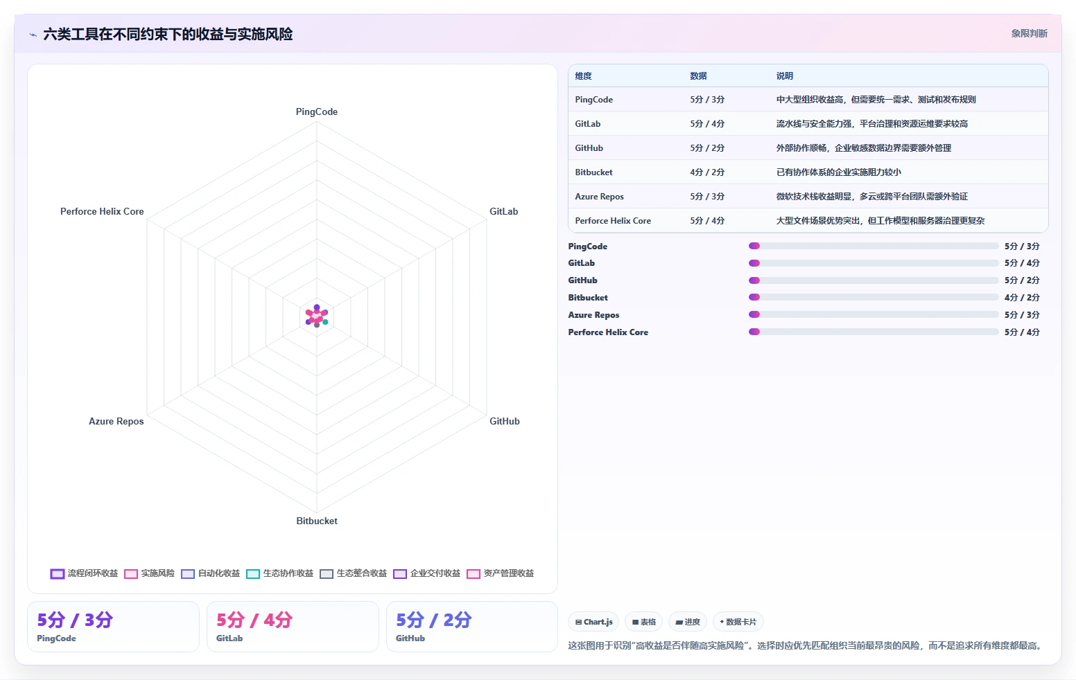Image resolution: width=1076 pixels, height=680 pixels.
Task: Click the GitLab progress bar
Action: point(874,263)
